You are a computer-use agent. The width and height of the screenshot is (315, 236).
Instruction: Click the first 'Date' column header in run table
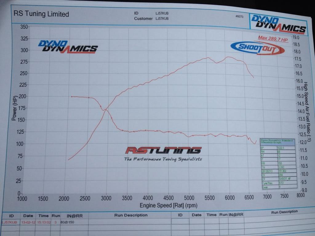pos(28,216)
